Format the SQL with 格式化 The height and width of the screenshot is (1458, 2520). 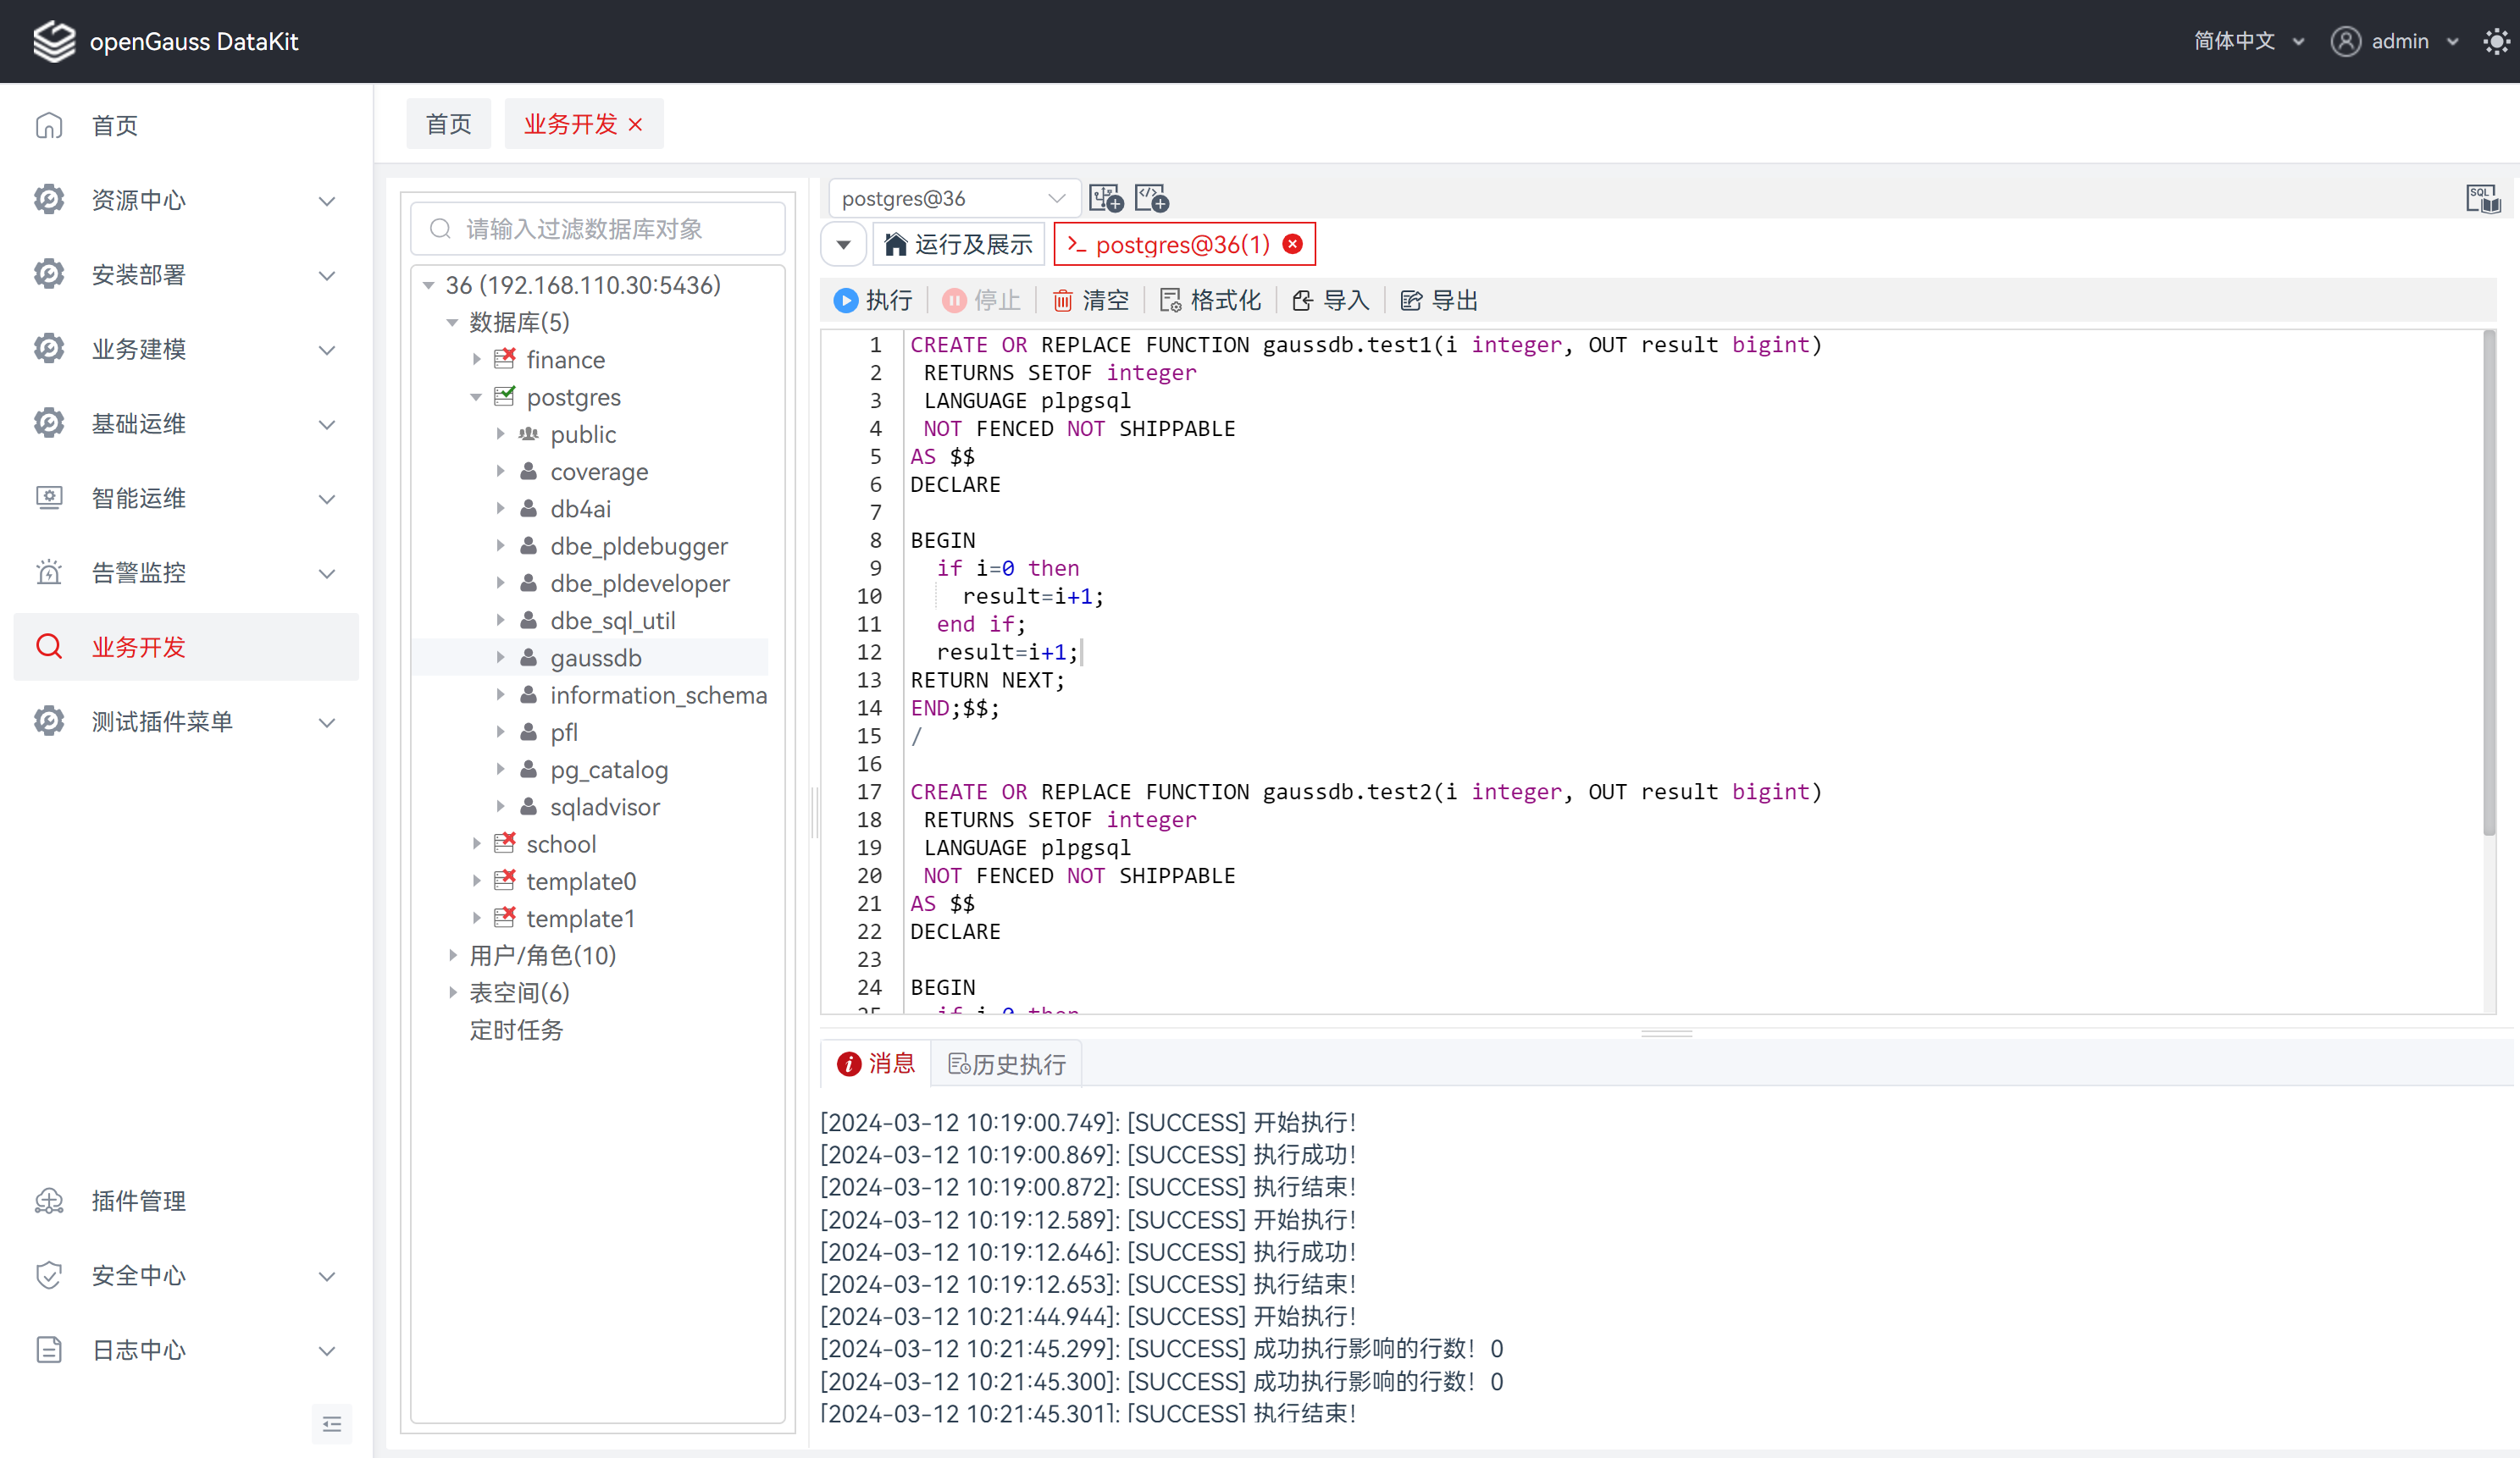[x=1210, y=300]
